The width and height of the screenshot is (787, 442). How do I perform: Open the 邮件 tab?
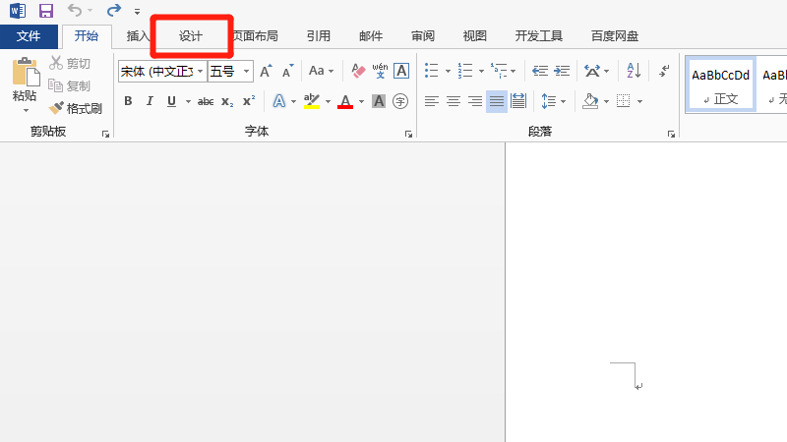coord(371,36)
